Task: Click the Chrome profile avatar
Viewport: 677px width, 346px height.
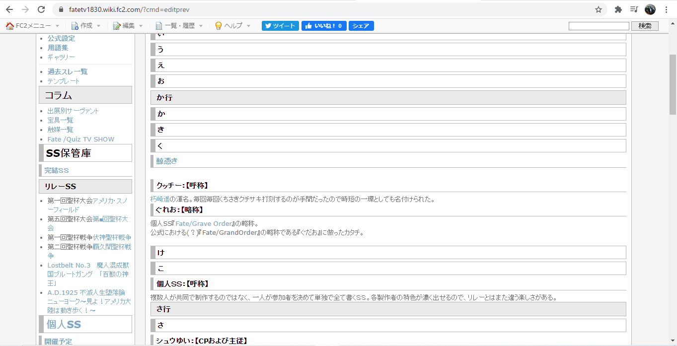Action: 650,9
